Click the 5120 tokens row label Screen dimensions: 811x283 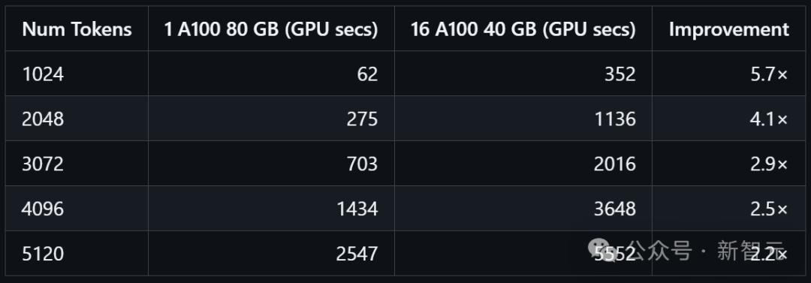tap(43, 254)
